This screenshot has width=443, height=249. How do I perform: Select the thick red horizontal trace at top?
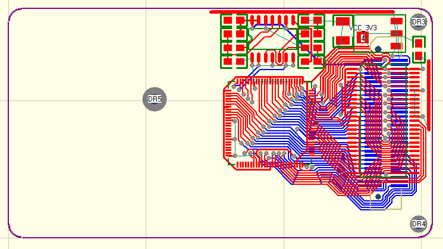(x=301, y=12)
